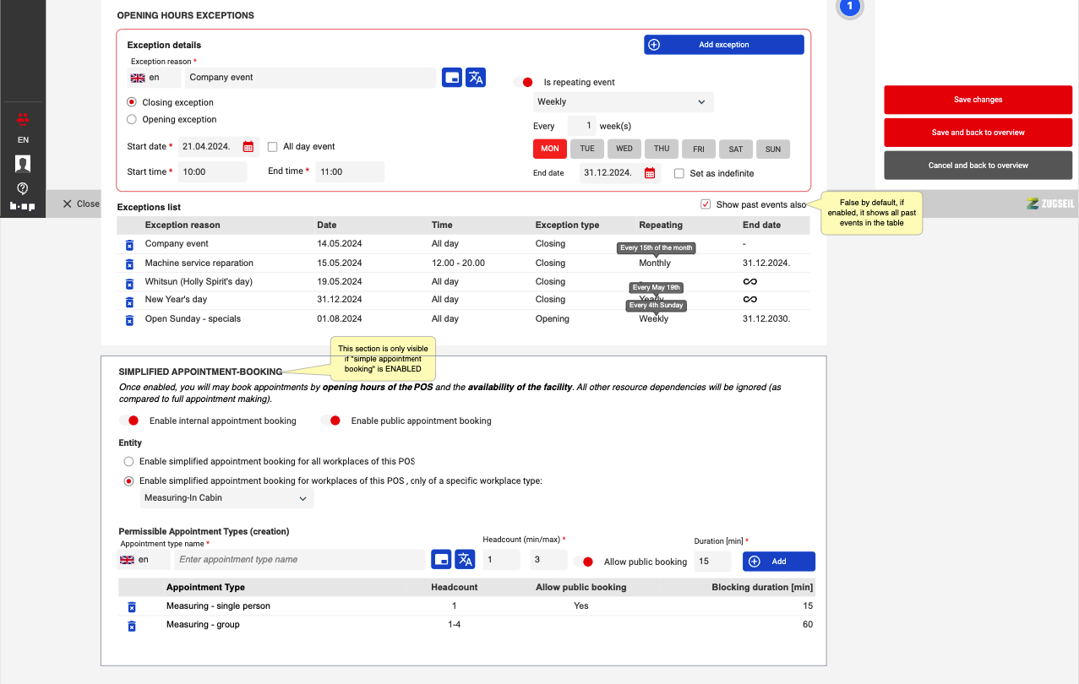Screen dimensions: 1079x684
Task: Toggle the Is repeating event switch
Action: tap(523, 83)
